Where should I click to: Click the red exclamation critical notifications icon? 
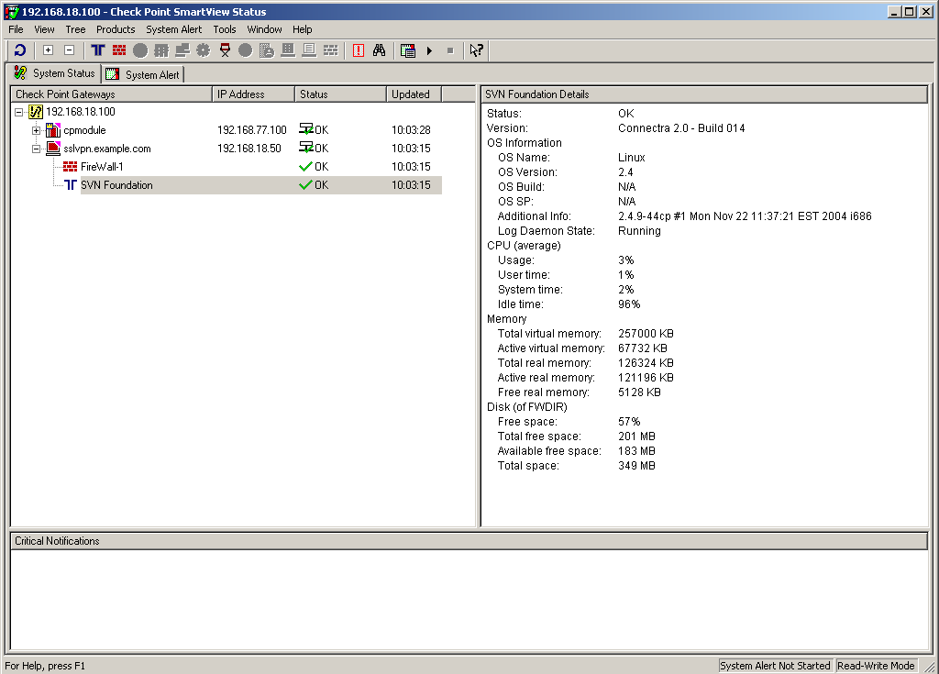coord(359,50)
